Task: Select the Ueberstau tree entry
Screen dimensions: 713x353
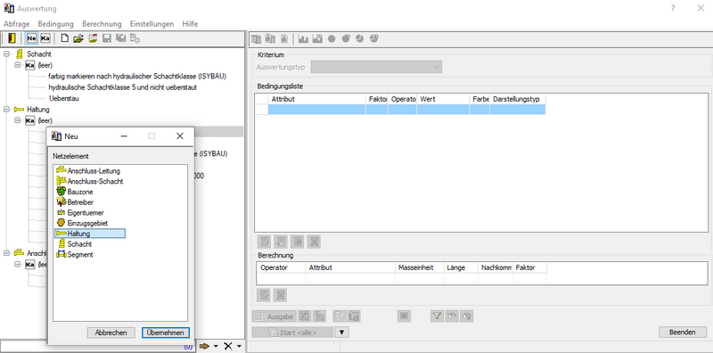Action: coord(64,98)
